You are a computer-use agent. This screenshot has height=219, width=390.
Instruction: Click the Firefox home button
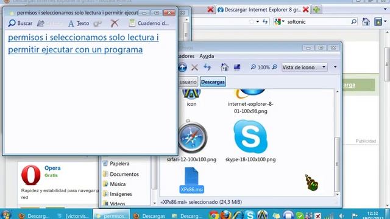click(366, 22)
